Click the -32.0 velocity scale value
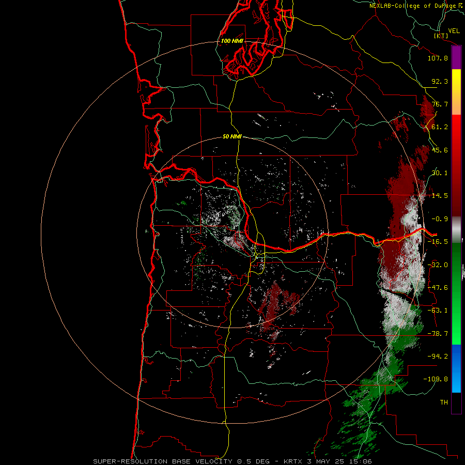This screenshot has width=465, height=465. 438,265
